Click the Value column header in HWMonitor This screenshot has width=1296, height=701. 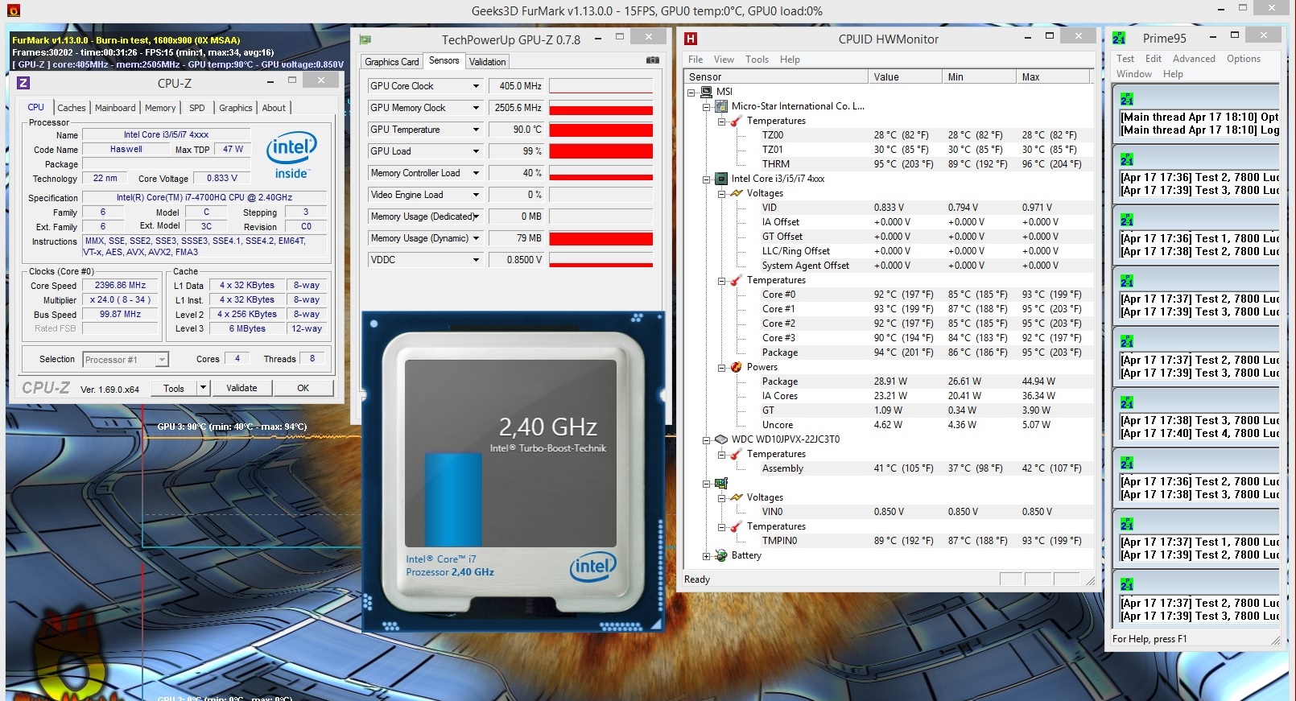(905, 77)
